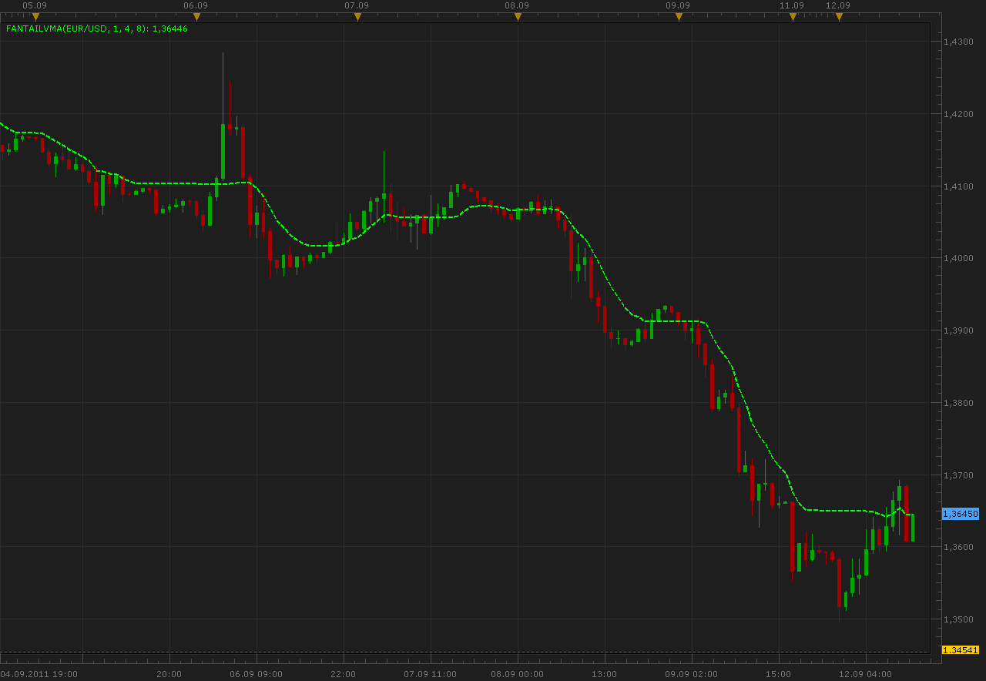Viewport: 986px width, 681px height.
Task: Click the 05.09 day marker triangle
Action: [35, 17]
